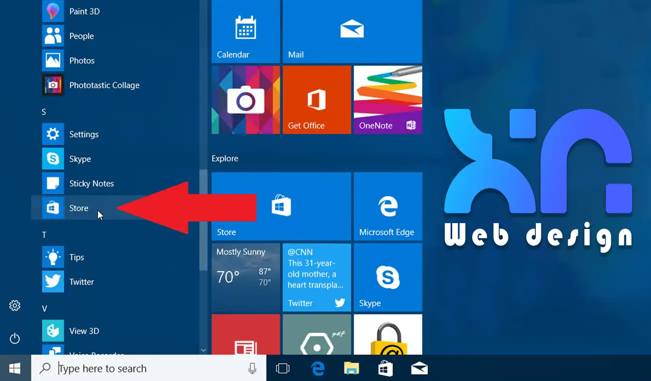Jump to apps by clicking the S header
Screen dimensions: 651x381
pos(44,111)
